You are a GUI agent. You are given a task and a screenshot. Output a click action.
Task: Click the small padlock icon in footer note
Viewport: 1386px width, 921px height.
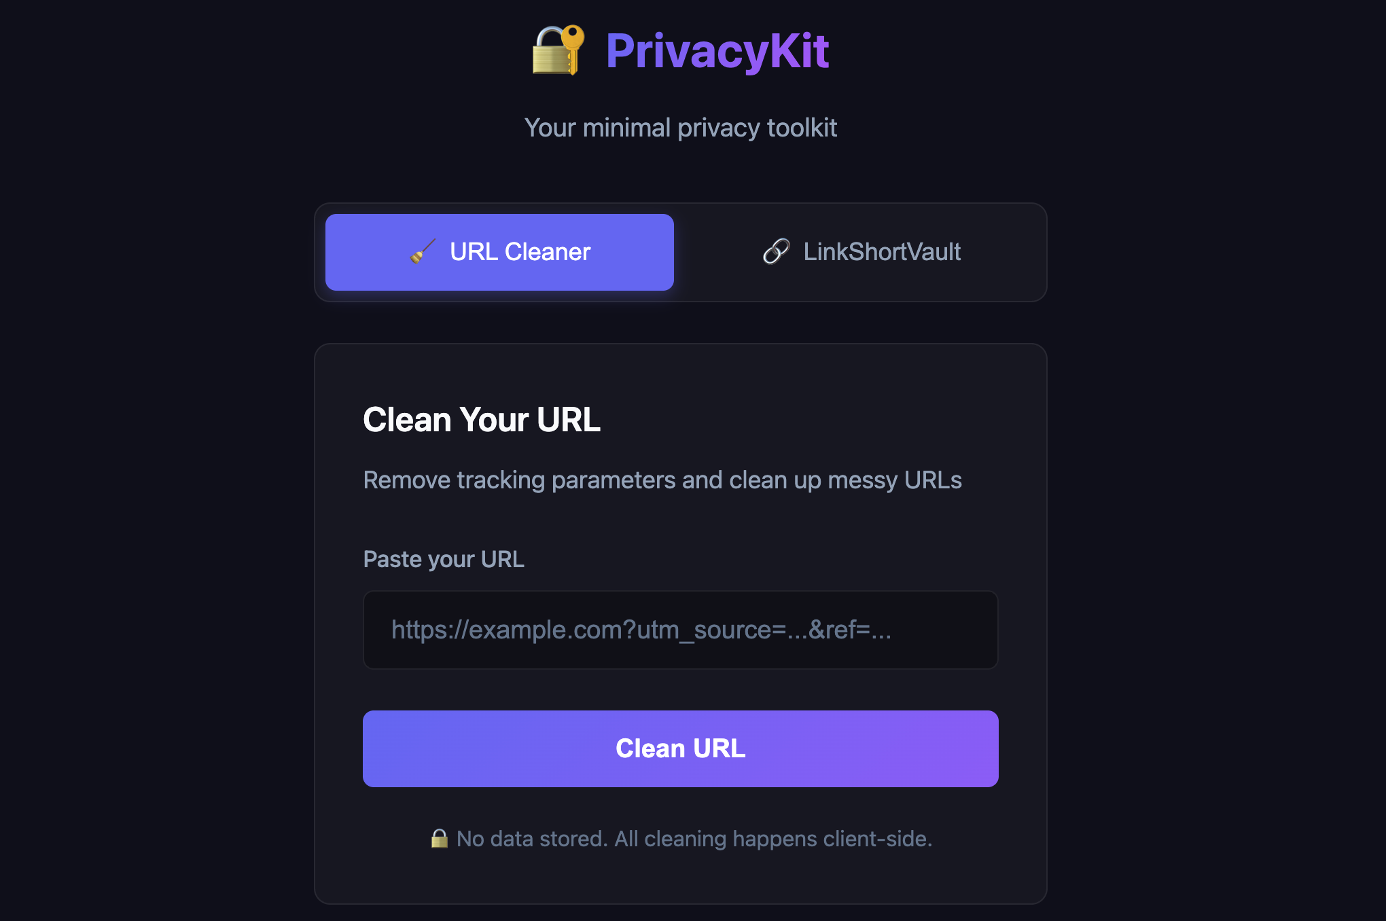[440, 839]
